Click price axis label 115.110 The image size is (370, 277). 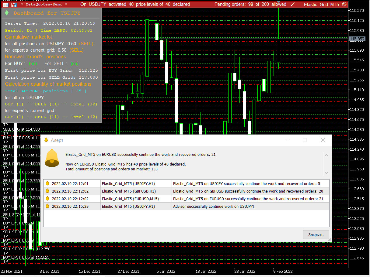click(x=357, y=90)
